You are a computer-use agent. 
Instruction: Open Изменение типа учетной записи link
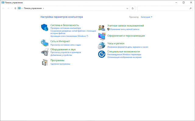click(x=125, y=29)
